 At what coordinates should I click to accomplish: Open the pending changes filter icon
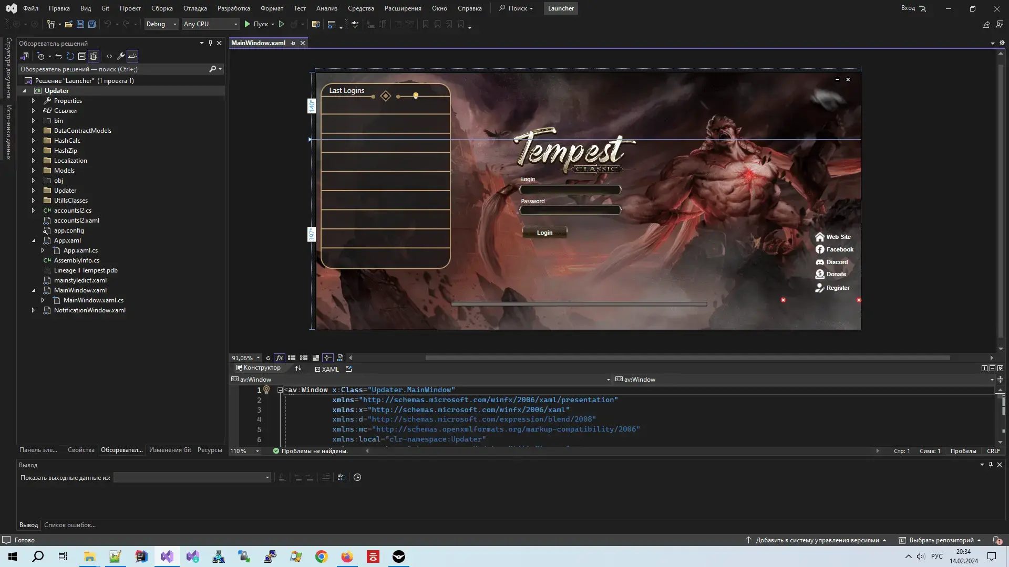coord(41,56)
